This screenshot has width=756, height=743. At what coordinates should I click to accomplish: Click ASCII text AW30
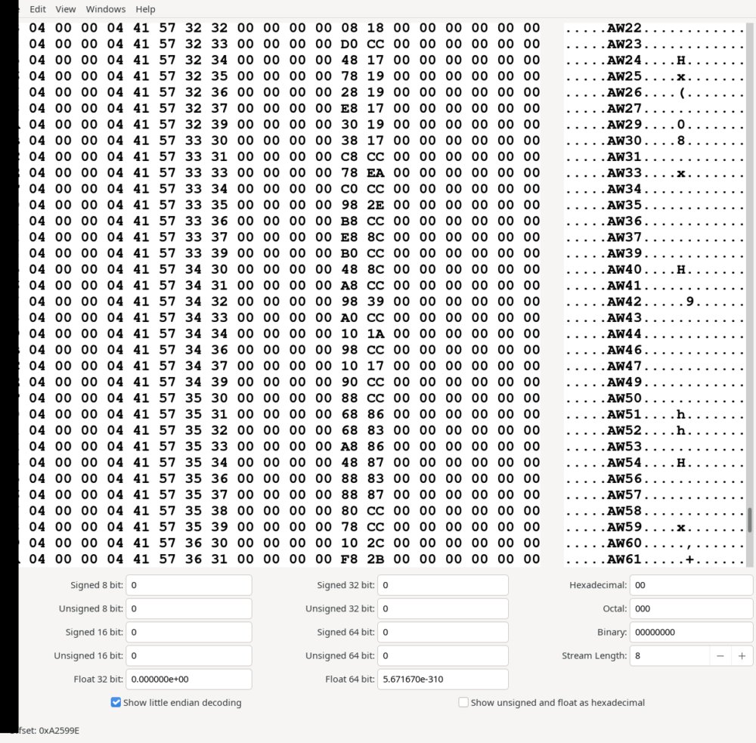point(624,141)
